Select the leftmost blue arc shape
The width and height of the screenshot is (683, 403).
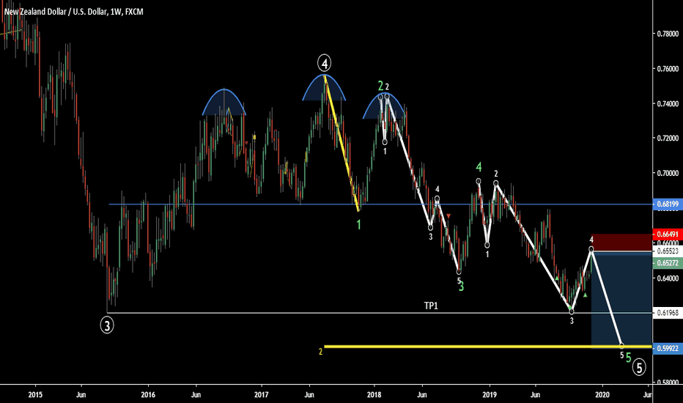[x=224, y=103]
